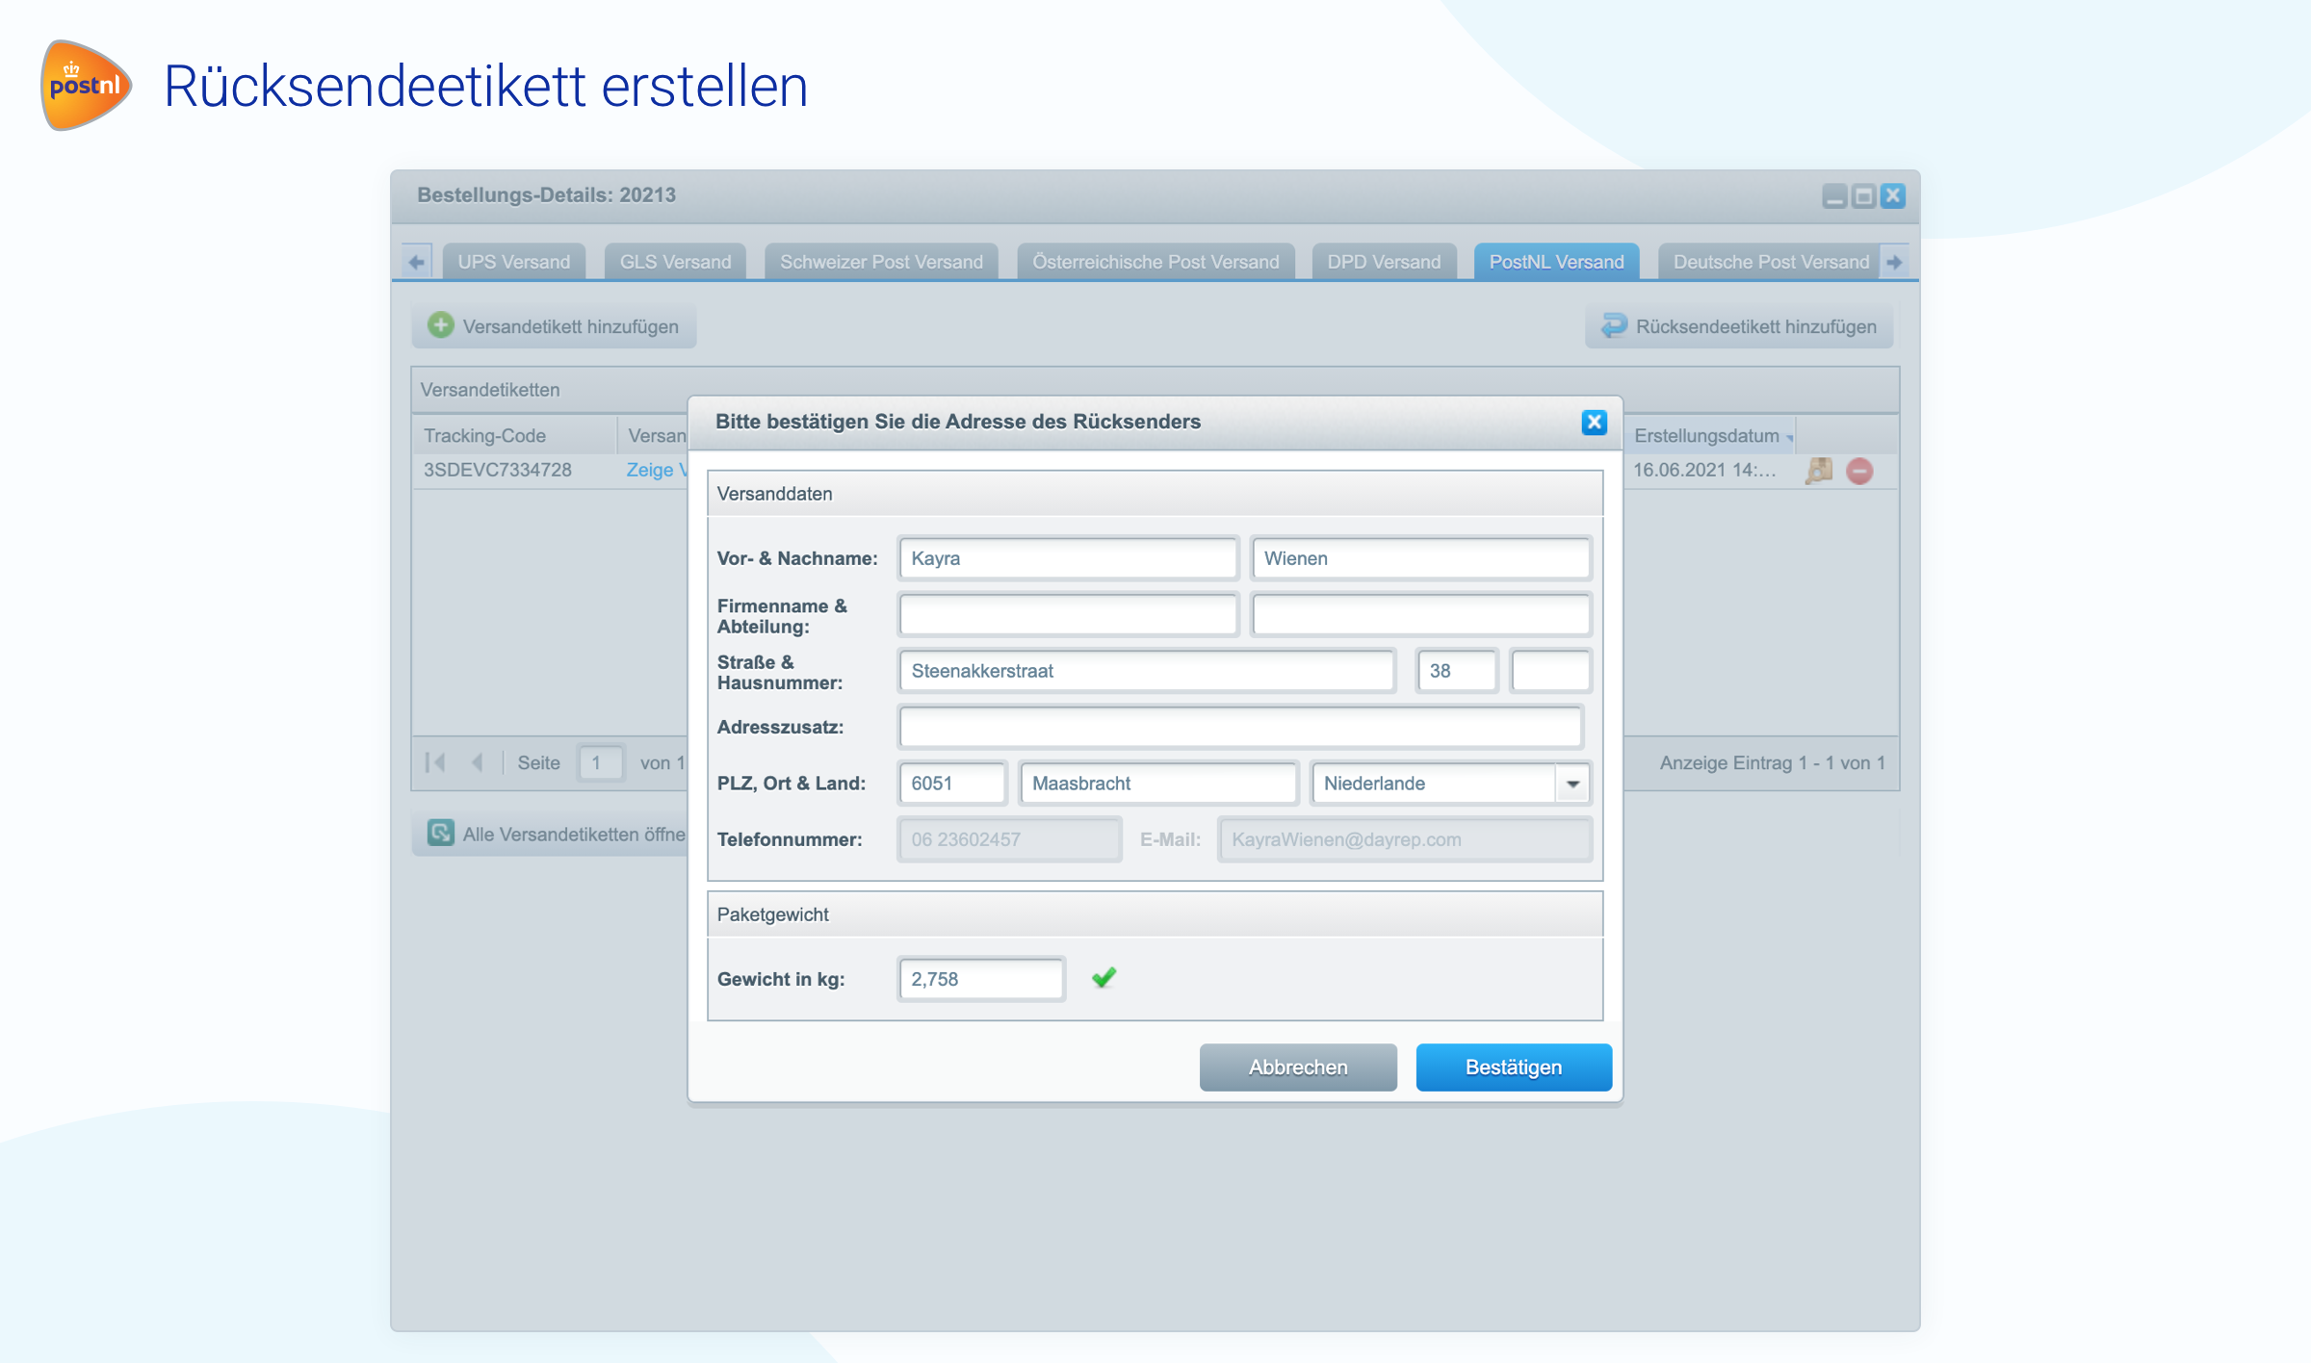Click weight field 2,758
Image resolution: width=2311 pixels, height=1363 pixels.
coord(981,979)
